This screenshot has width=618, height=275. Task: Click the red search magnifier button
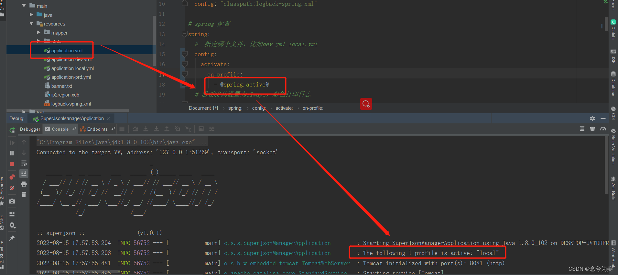[366, 104]
